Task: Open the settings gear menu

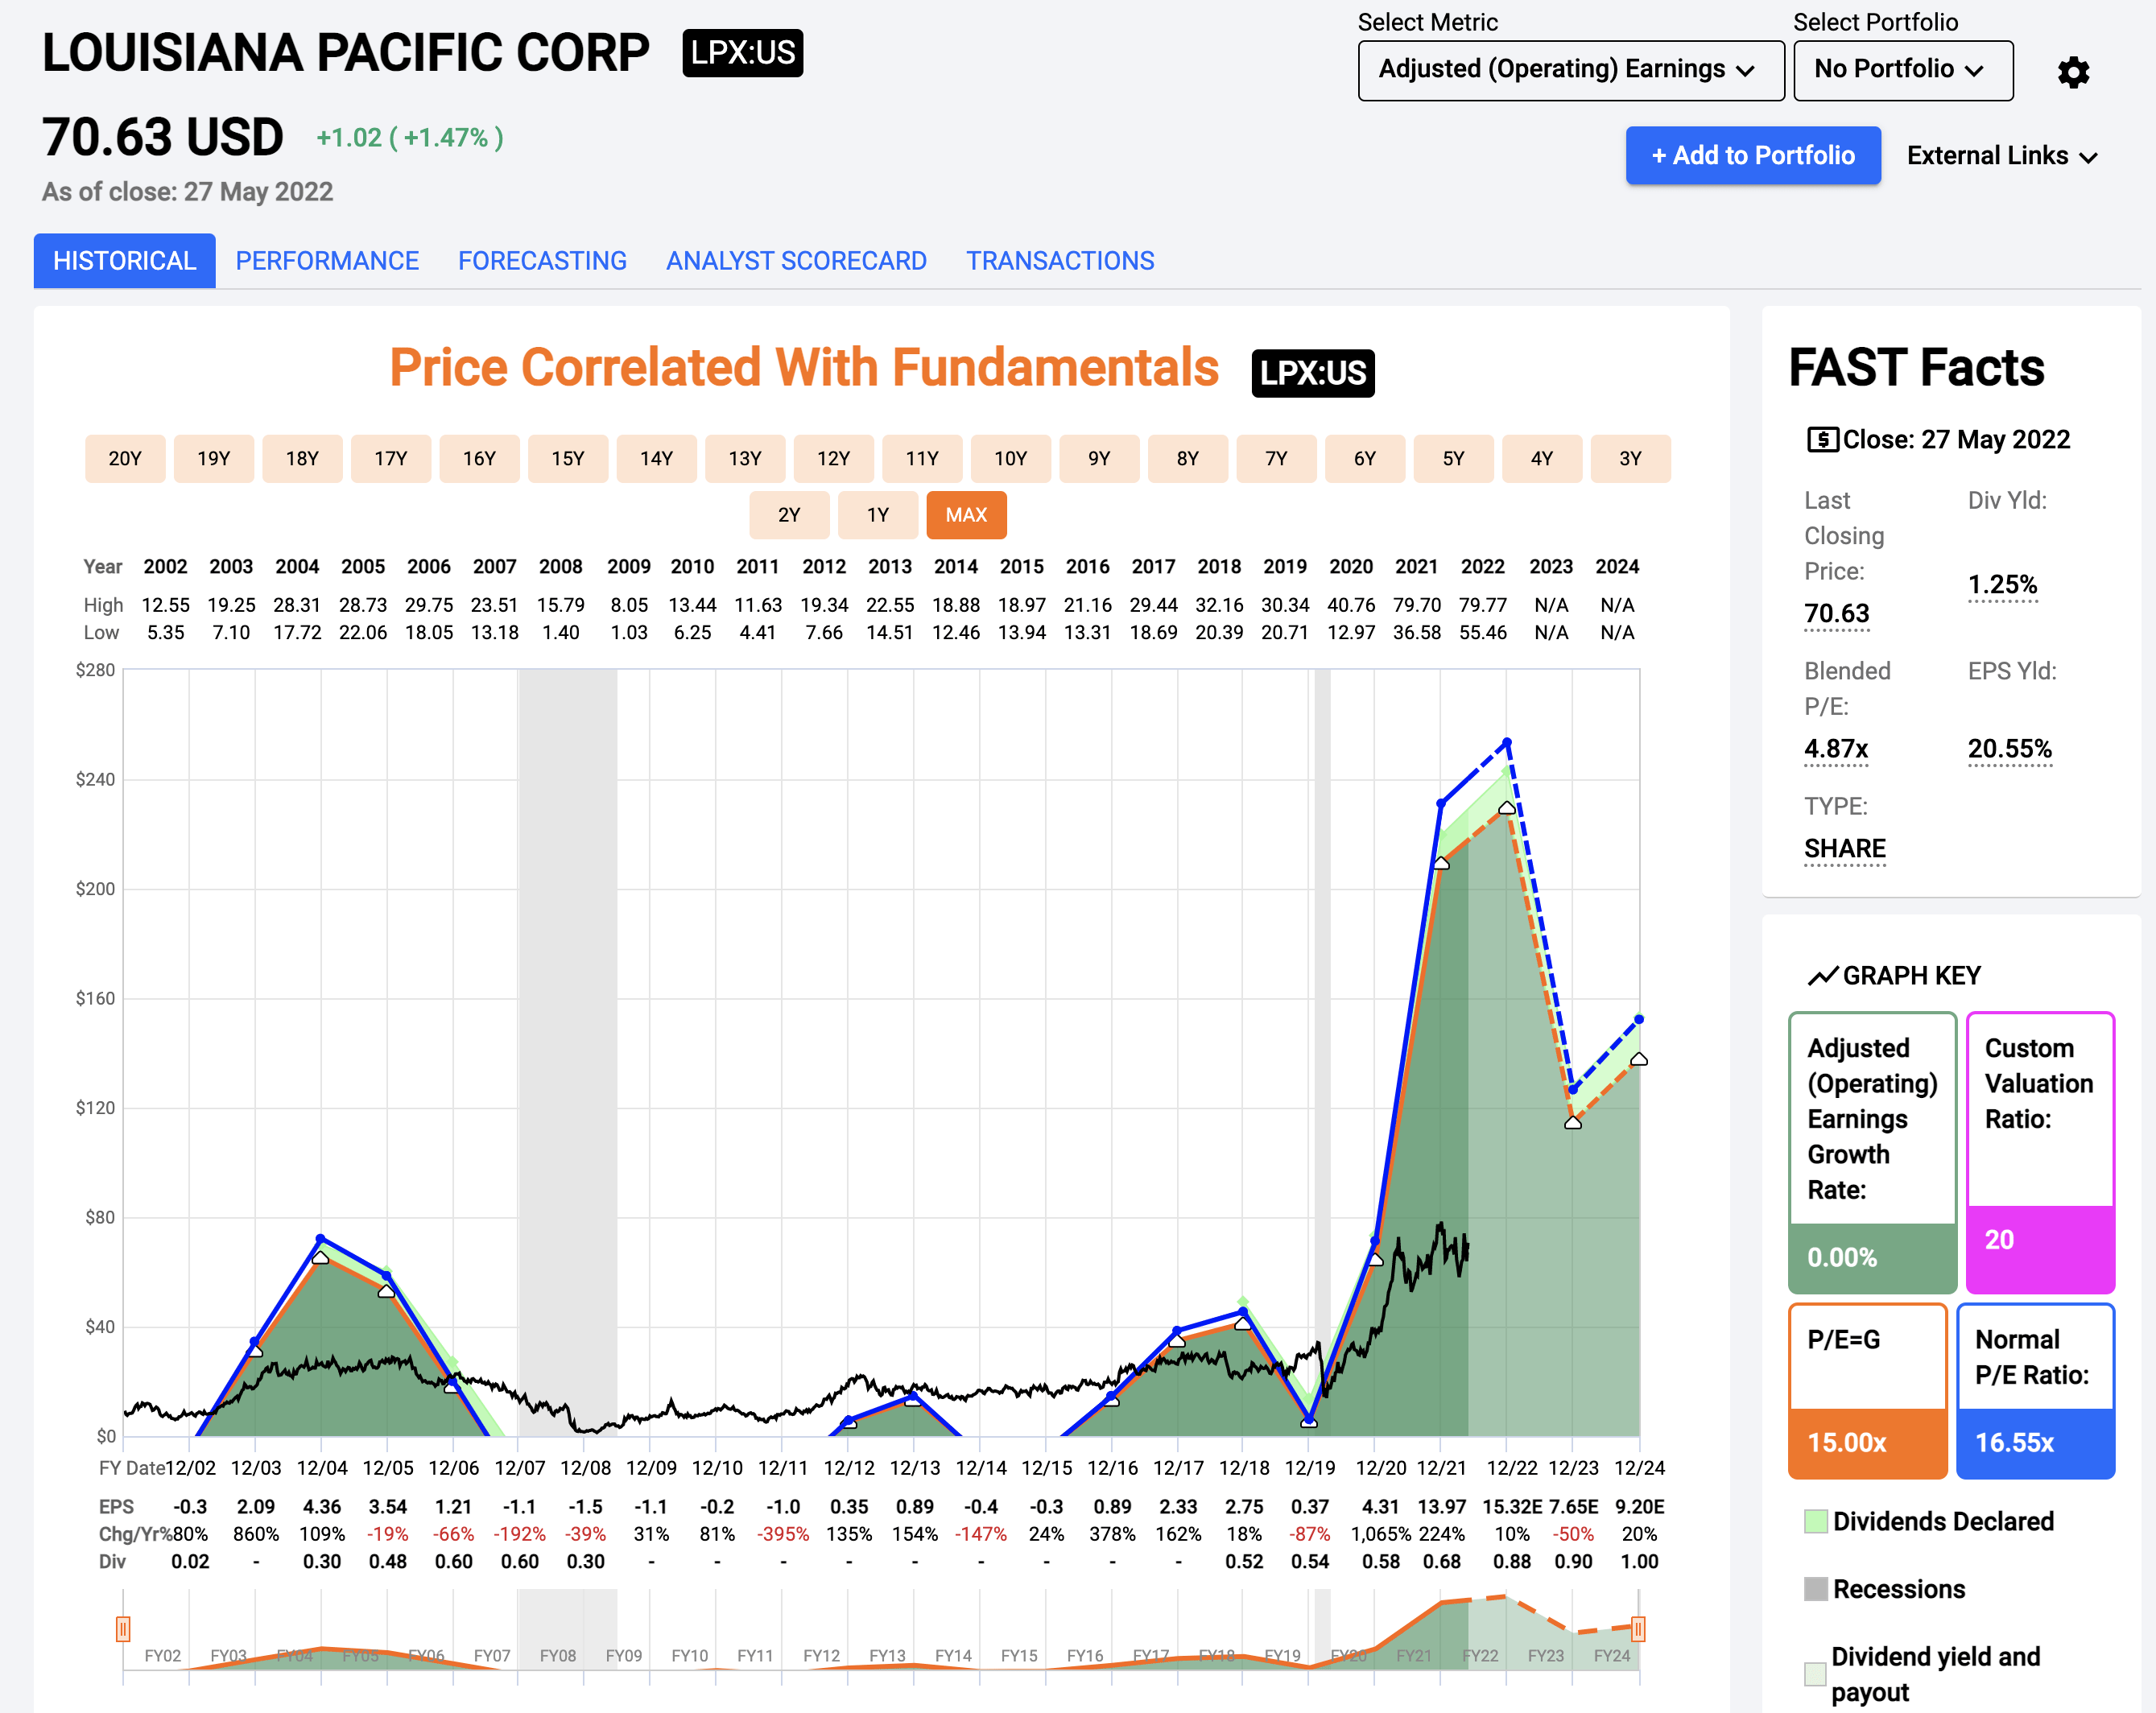Action: [x=2074, y=71]
